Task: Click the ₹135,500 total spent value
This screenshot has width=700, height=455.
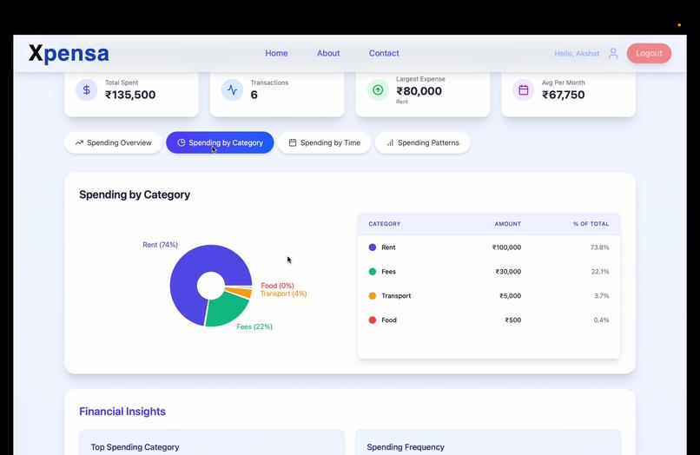Action: pos(130,95)
